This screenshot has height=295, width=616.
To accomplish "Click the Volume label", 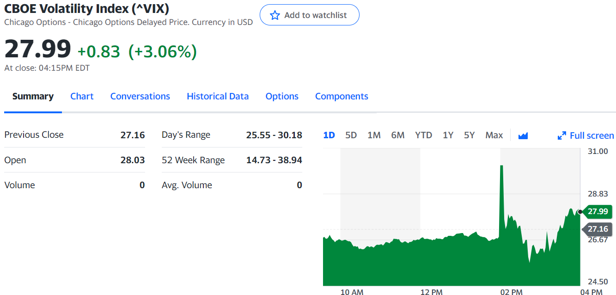I will (x=19, y=185).
